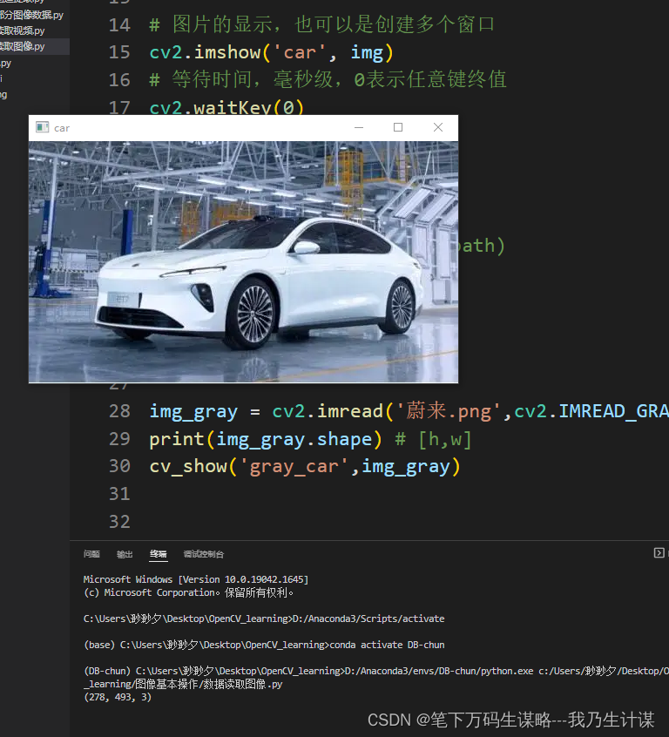Select the 终端 panel tab
The width and height of the screenshot is (669, 737).
click(159, 554)
